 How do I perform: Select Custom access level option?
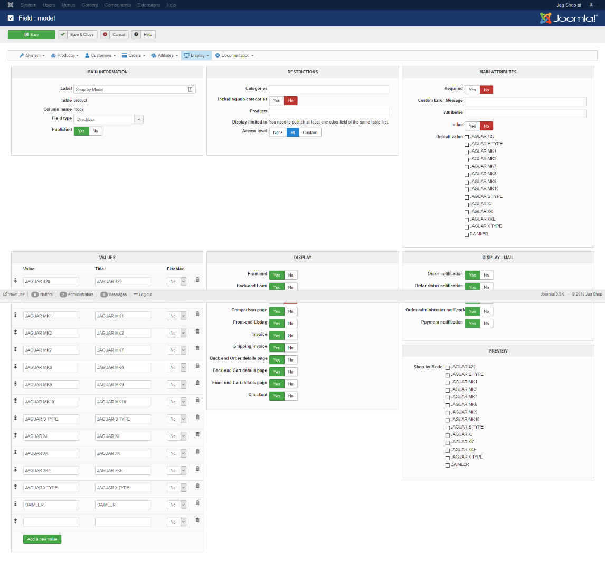(310, 132)
